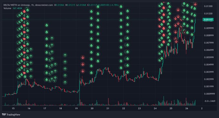Click the volume value 167.483K
This screenshot has height=118, width=219.
coord(17,8)
